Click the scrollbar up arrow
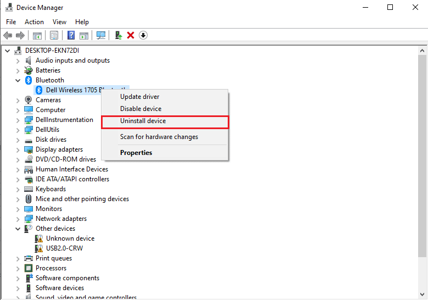The image size is (428, 300). pyautogui.click(x=422, y=51)
